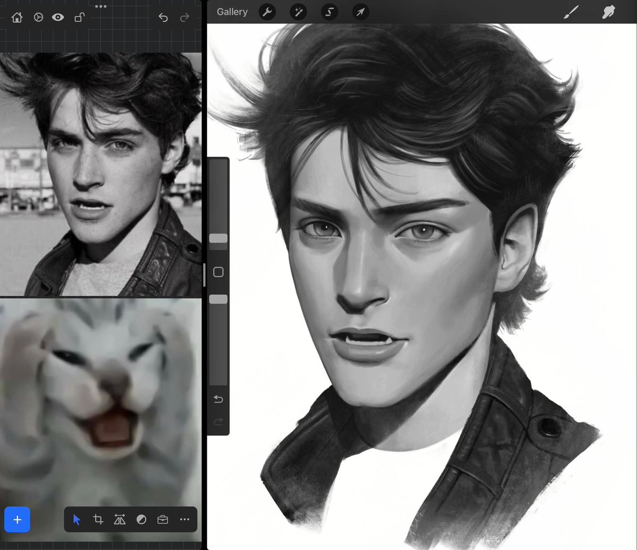Flip the image with the mirror tool
Image resolution: width=637 pixels, height=550 pixels.
click(x=120, y=520)
